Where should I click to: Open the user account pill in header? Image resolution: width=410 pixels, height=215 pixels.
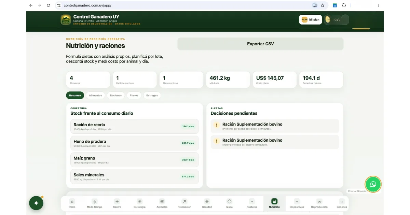click(x=336, y=20)
